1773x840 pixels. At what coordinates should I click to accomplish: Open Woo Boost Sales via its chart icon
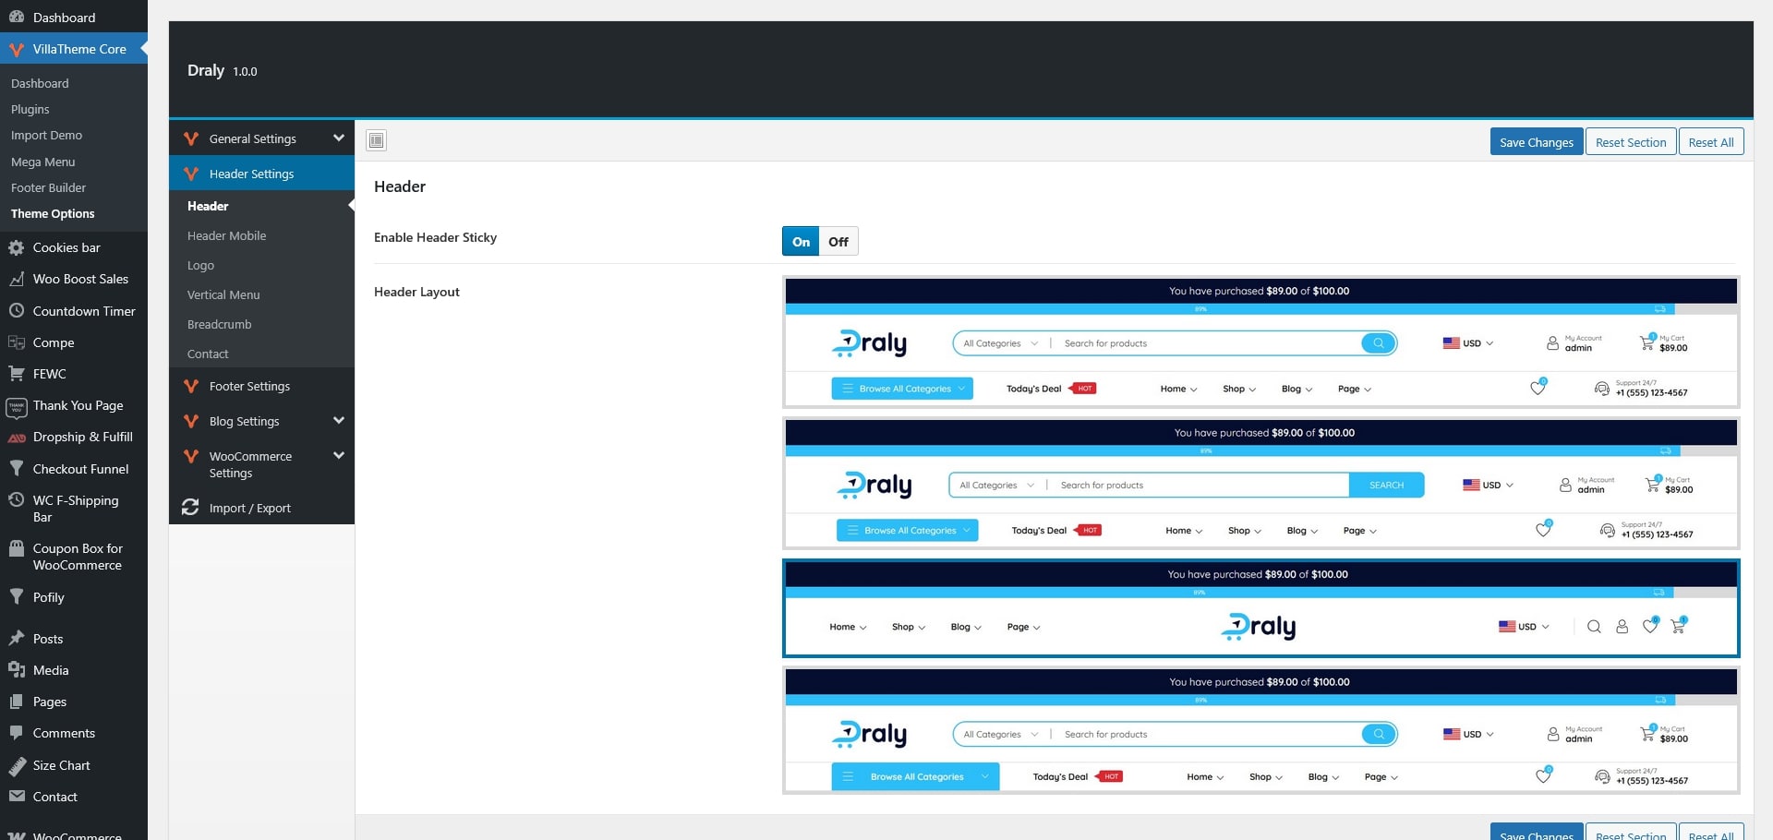17,279
